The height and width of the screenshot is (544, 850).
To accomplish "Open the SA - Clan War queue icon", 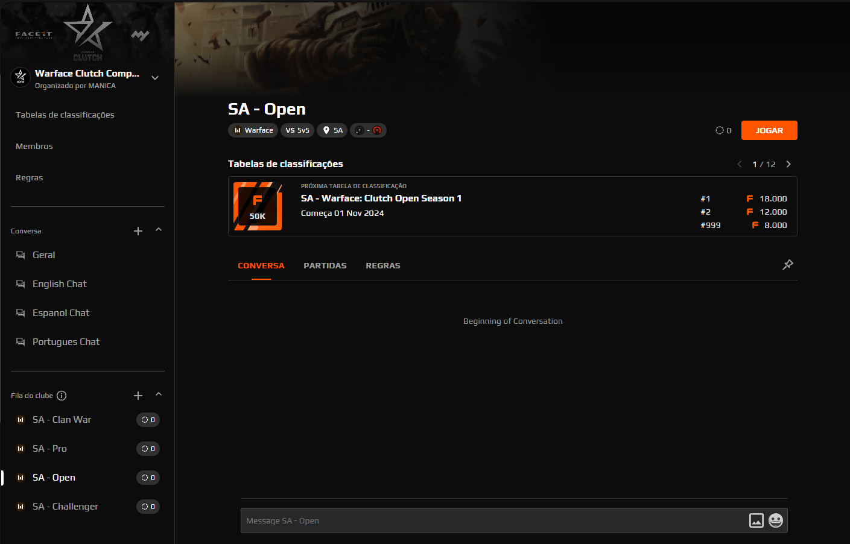I will pyautogui.click(x=21, y=419).
